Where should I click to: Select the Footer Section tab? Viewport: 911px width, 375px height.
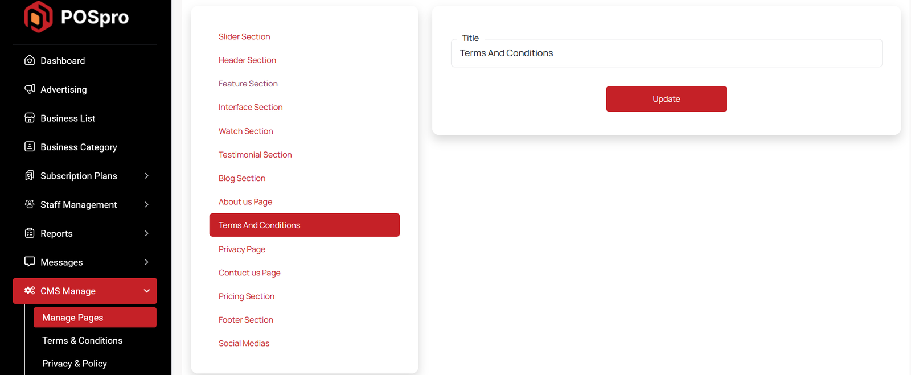pos(246,320)
